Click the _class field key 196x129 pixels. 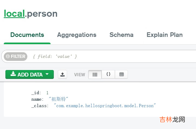(x=39, y=106)
